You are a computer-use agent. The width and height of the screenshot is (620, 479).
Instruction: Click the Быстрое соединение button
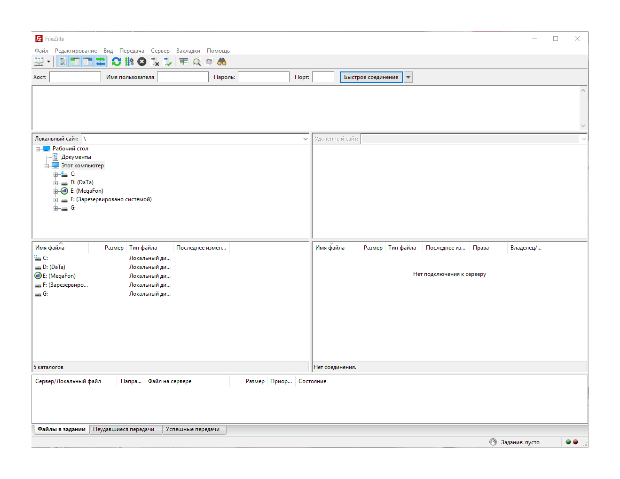coord(371,77)
